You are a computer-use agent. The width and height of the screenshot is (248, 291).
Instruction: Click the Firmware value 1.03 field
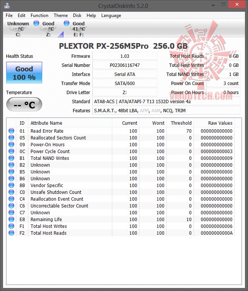point(124,56)
